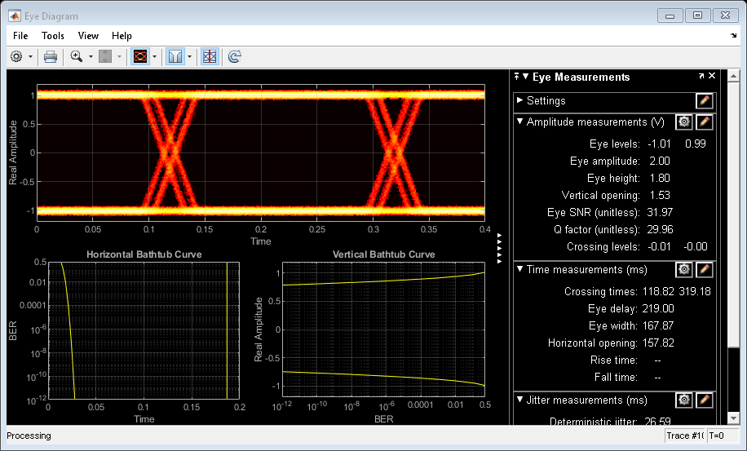Click the scrollbar down arrow

pyautogui.click(x=734, y=418)
